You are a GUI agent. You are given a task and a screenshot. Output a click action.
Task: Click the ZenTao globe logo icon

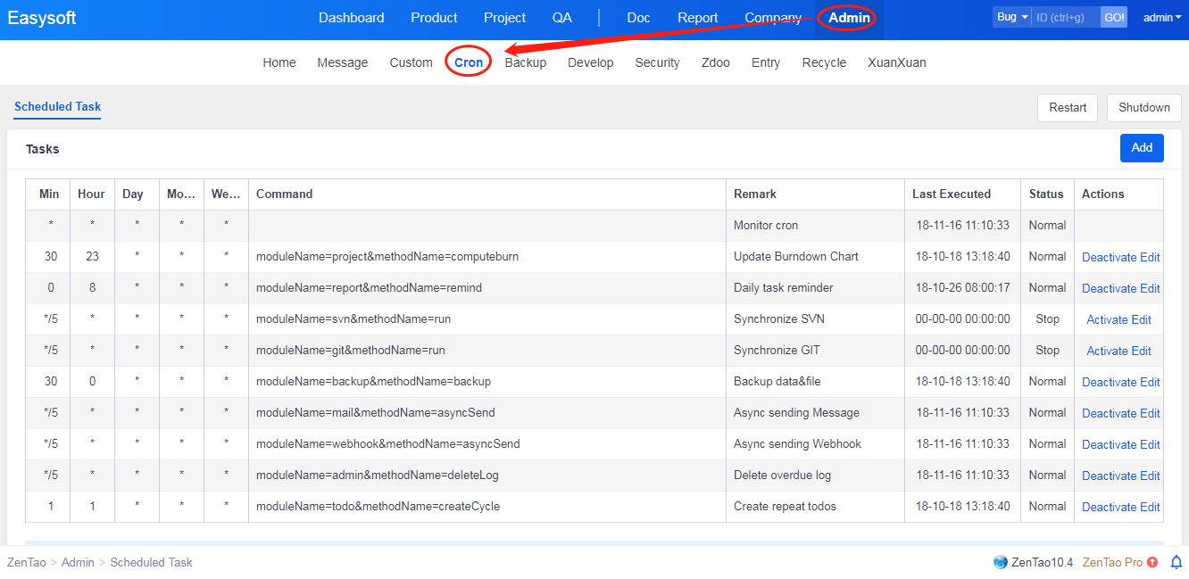point(1001,562)
